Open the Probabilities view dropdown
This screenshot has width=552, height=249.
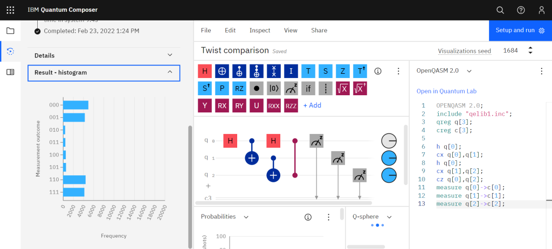(x=246, y=217)
